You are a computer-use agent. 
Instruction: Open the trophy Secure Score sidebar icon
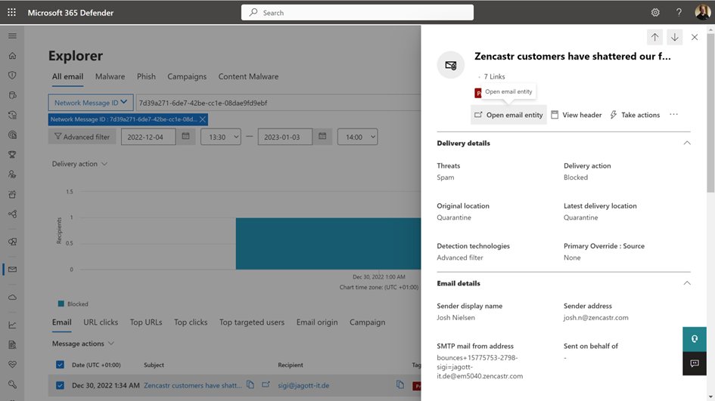(x=12, y=155)
